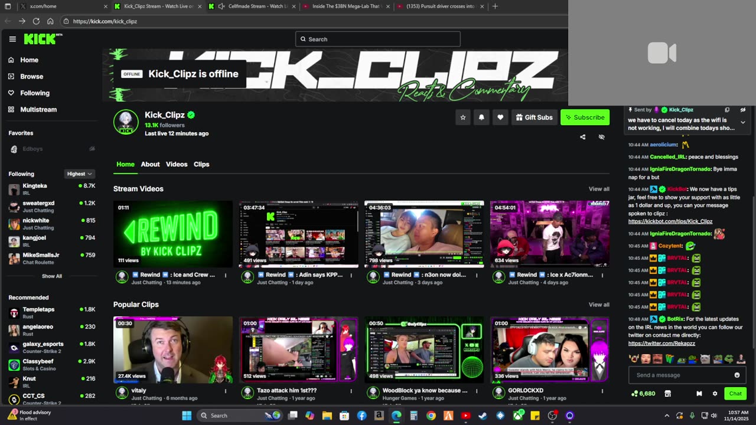The width and height of the screenshot is (756, 425).
Task: Open Templetaps in Recommended list
Action: [51, 312]
